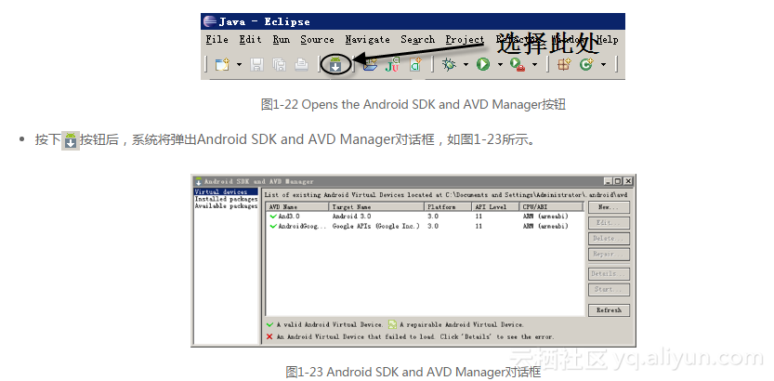774x381 pixels.
Task: Click ARM (armeabi) cell in AndroidGoog... row
Action: [545, 226]
